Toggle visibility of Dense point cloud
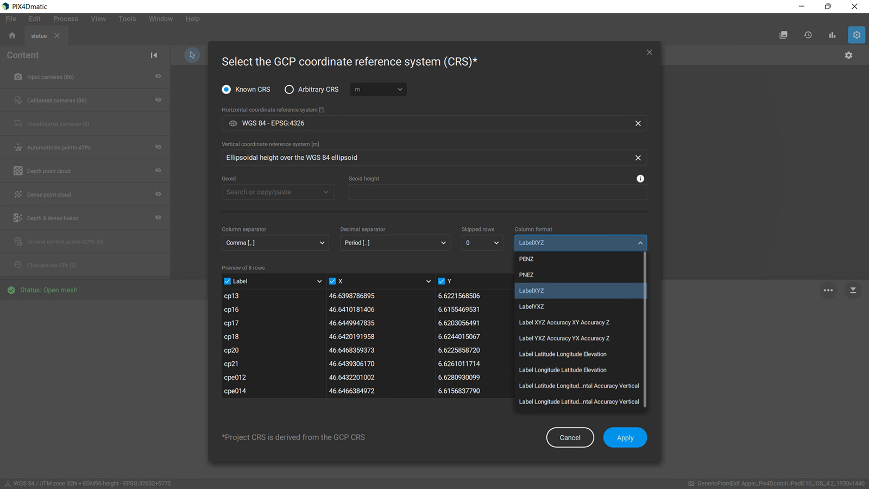This screenshot has width=869, height=489. [x=158, y=193]
